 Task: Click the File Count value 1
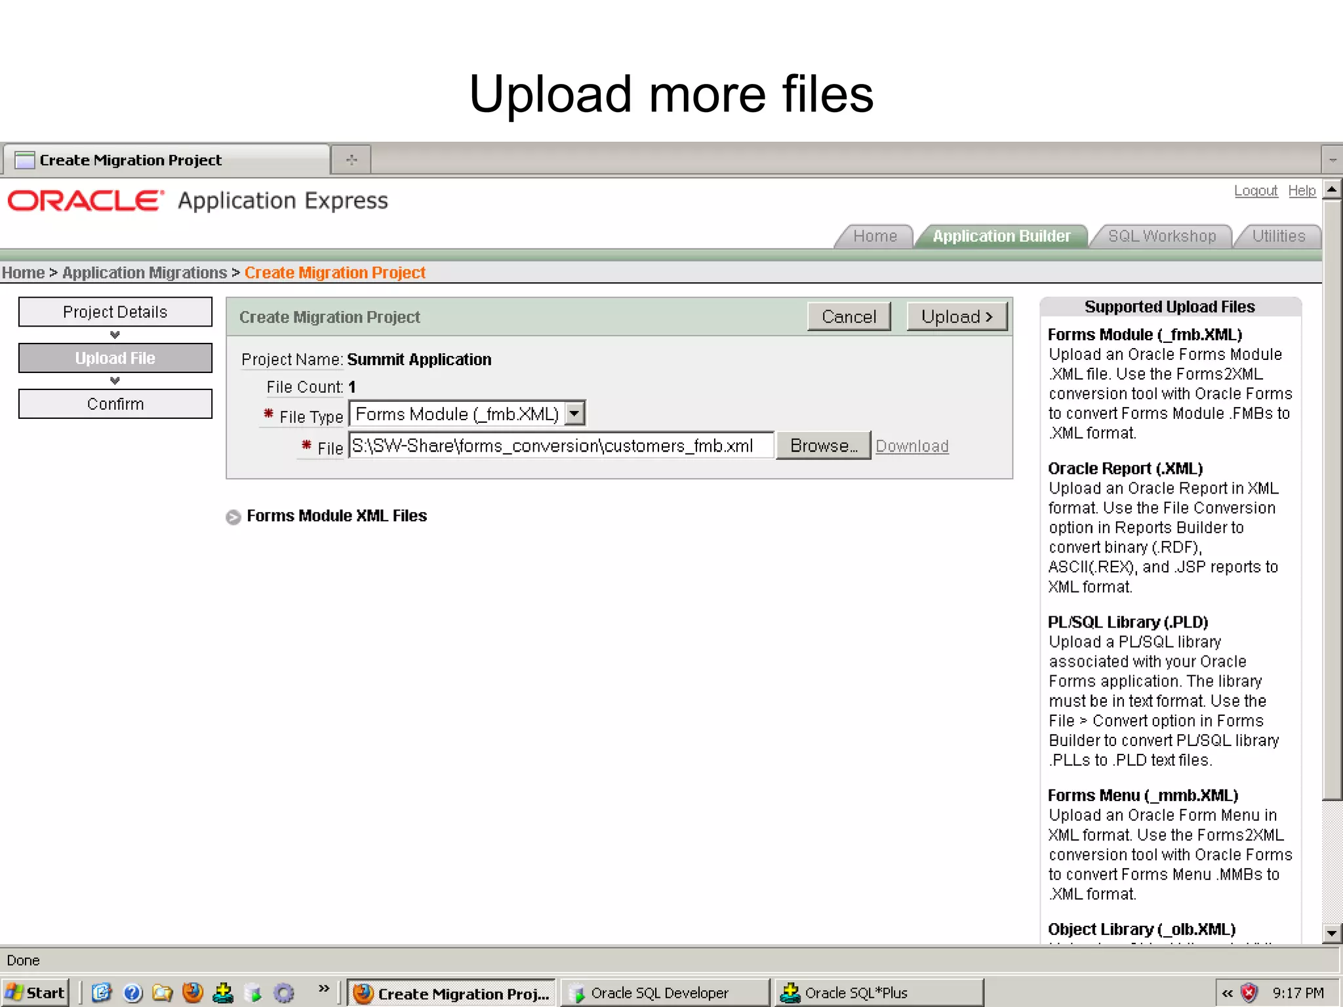[x=352, y=387]
